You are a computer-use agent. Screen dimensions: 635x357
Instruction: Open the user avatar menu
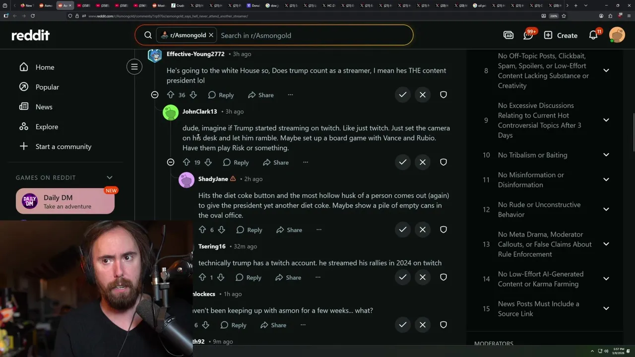click(x=617, y=35)
